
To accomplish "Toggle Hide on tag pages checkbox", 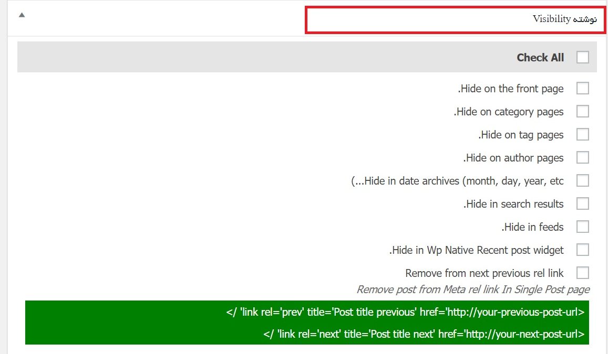I will [582, 135].
